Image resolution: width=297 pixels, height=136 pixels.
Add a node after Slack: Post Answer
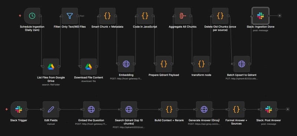coord(287,109)
